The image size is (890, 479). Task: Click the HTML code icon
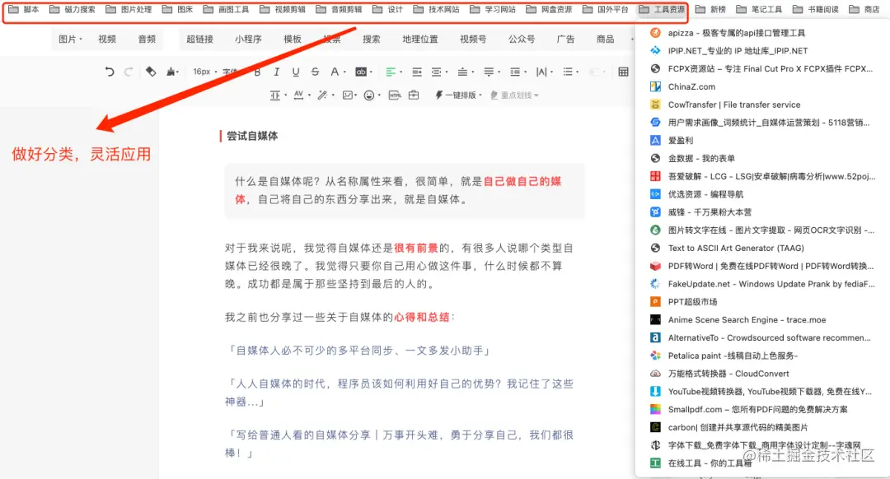tap(394, 93)
